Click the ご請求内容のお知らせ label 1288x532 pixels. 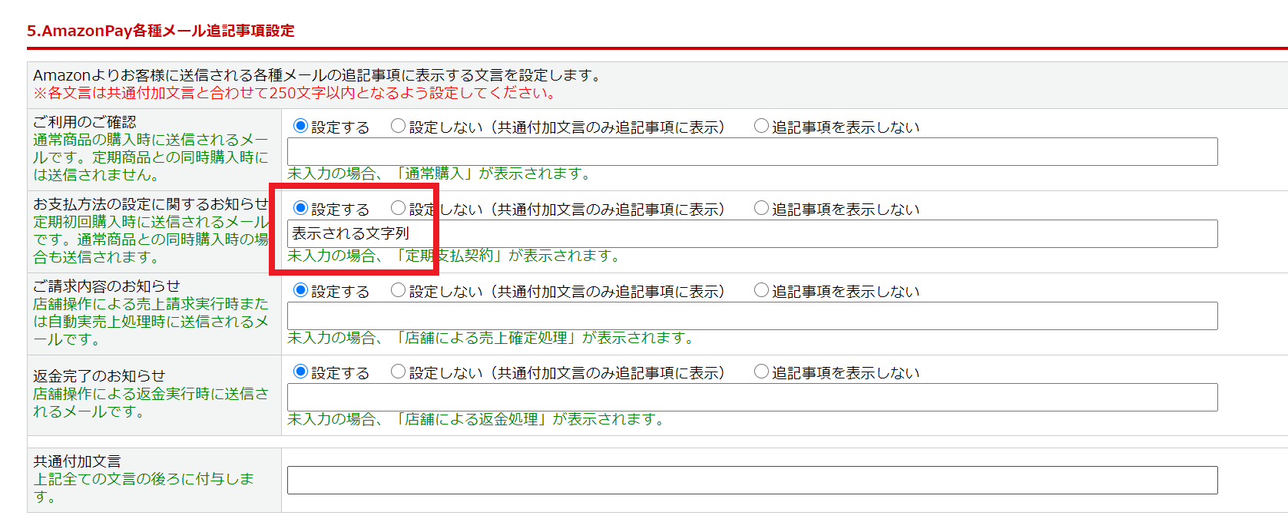pyautogui.click(x=107, y=286)
